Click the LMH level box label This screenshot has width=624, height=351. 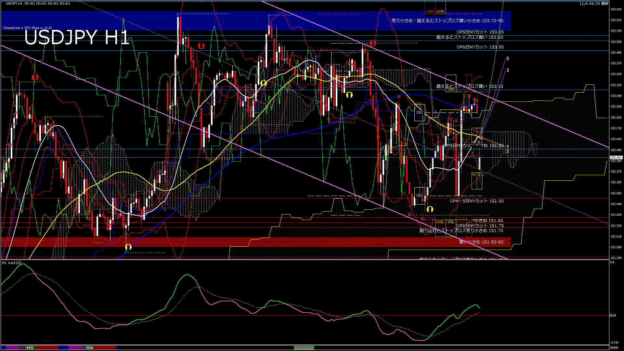(430, 11)
